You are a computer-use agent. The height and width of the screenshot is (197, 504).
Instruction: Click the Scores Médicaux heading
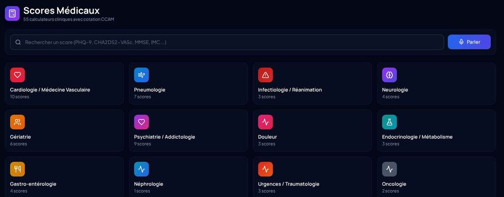pyautogui.click(x=61, y=10)
